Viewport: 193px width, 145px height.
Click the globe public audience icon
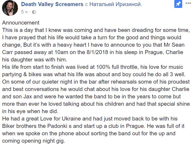(x=34, y=12)
